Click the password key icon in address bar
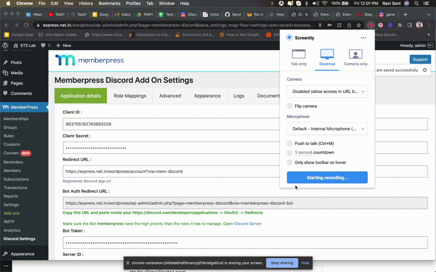Viewport: 436px width, 272px height. [x=330, y=25]
